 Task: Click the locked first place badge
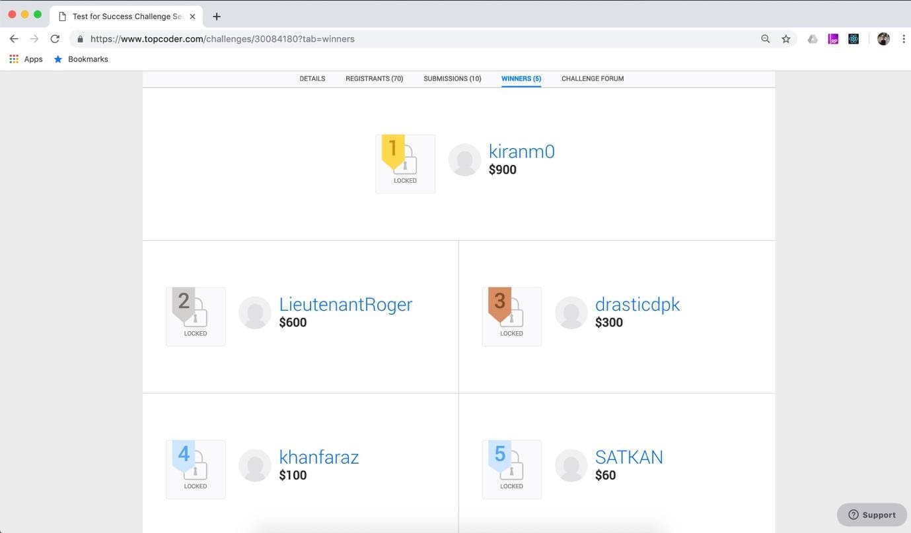tap(405, 164)
